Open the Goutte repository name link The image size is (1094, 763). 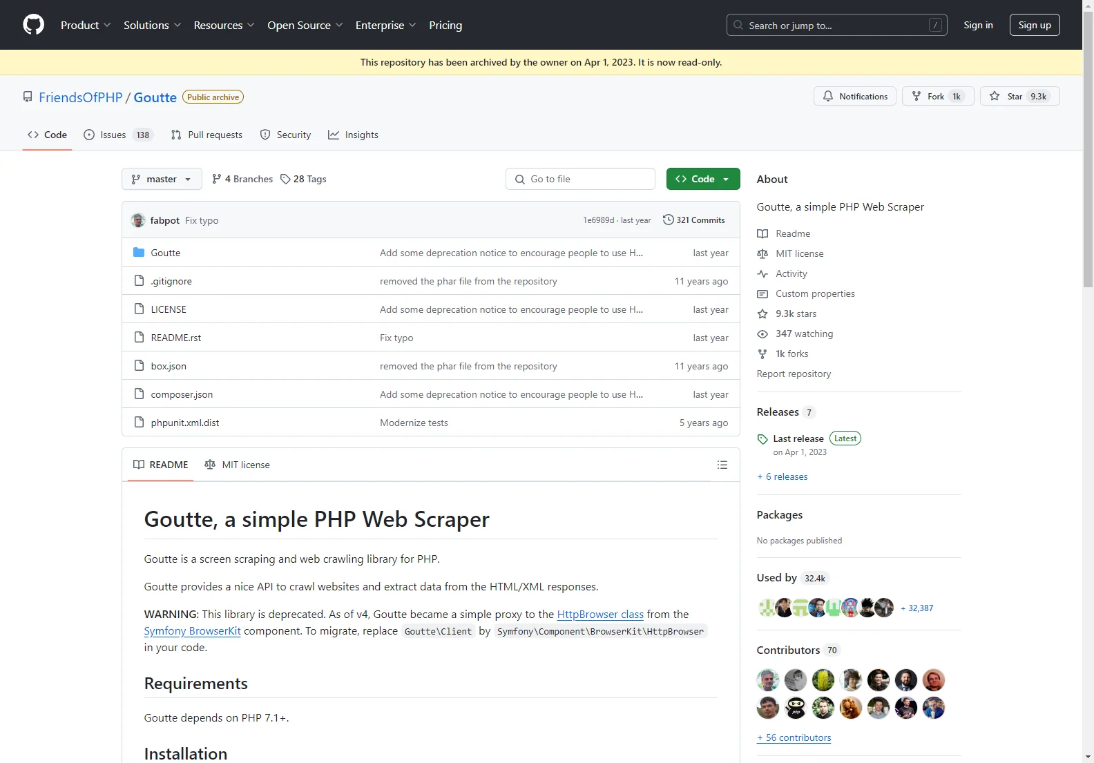(x=155, y=97)
